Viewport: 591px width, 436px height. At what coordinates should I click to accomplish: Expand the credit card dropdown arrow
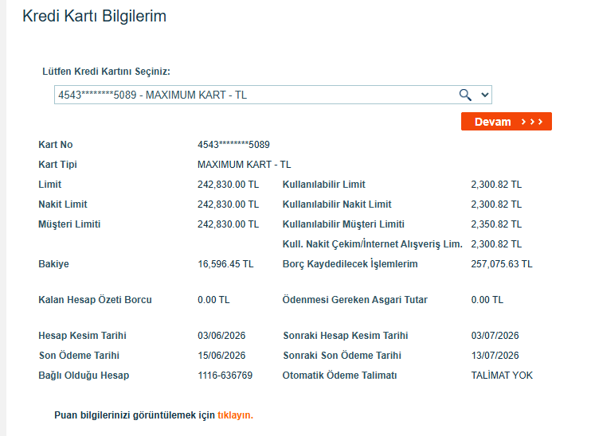pos(485,95)
